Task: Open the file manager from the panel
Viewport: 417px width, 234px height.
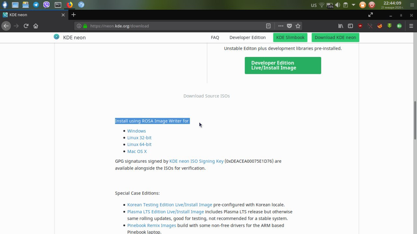Action: coord(25,5)
